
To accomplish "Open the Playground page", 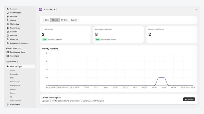I will point(15,86).
